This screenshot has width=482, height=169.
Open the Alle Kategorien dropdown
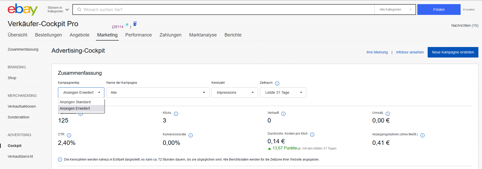point(395,10)
